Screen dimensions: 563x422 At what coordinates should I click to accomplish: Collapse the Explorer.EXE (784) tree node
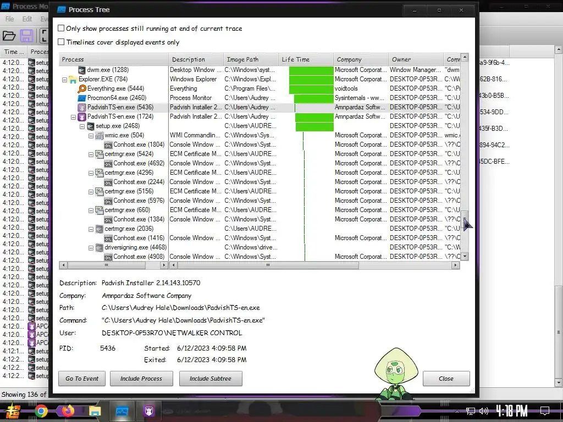point(65,80)
